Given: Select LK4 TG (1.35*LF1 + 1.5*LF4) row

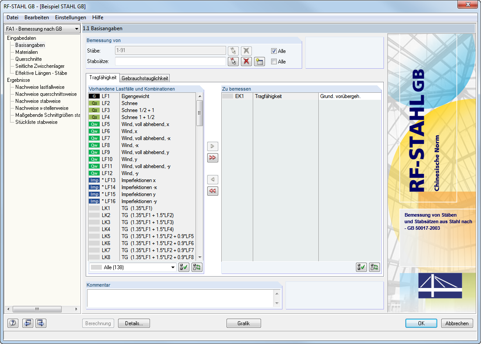Looking at the screenshot, I should click(x=142, y=229).
